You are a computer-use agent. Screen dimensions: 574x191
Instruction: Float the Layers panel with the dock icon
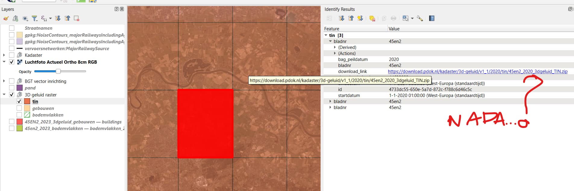(117, 9)
